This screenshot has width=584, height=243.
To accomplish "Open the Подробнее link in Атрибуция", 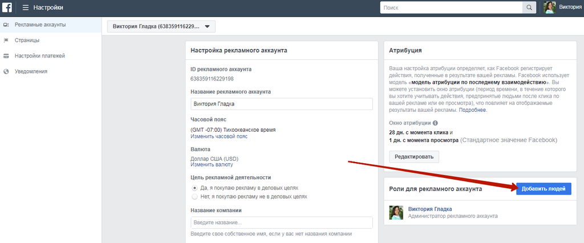I will point(473,110).
